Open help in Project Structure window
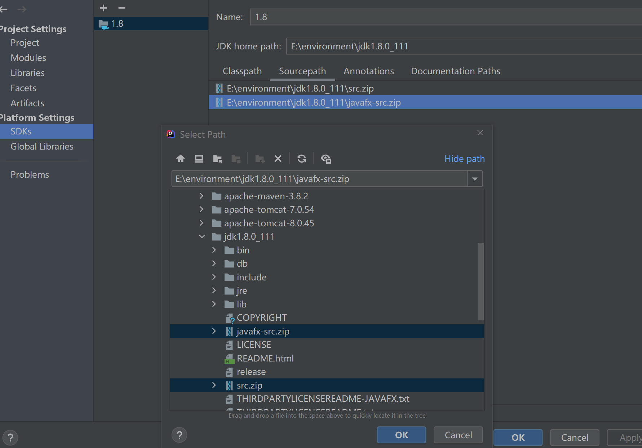The image size is (642, 448). click(10, 438)
